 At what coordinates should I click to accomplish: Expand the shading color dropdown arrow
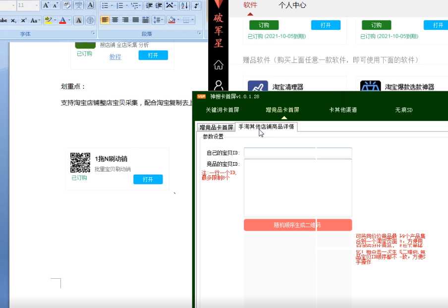(x=178, y=20)
